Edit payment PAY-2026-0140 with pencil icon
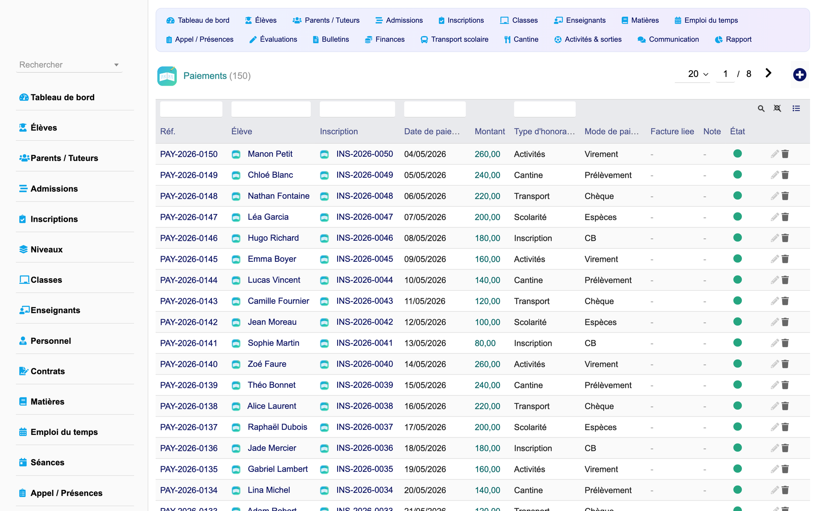The image size is (818, 511). (x=774, y=364)
